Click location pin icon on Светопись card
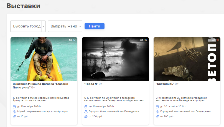Screen dimensions: 224x127 coord(157,111)
